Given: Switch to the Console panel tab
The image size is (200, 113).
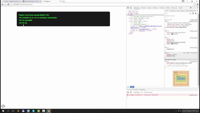Looking at the screenshot, I should point(143,8).
